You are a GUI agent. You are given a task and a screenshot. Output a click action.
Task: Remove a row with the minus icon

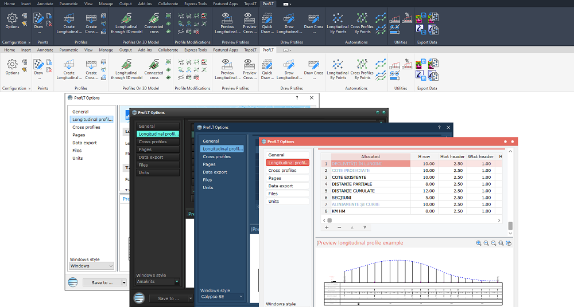pyautogui.click(x=339, y=227)
